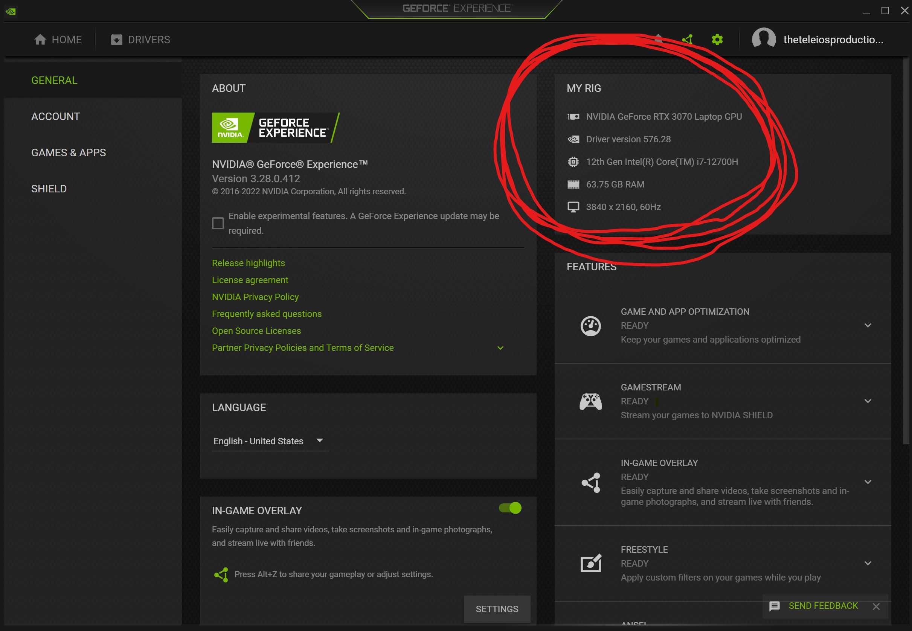Click the Drivers download icon

coord(116,40)
